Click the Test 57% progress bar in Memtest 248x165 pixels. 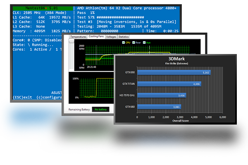[x=120, y=17]
